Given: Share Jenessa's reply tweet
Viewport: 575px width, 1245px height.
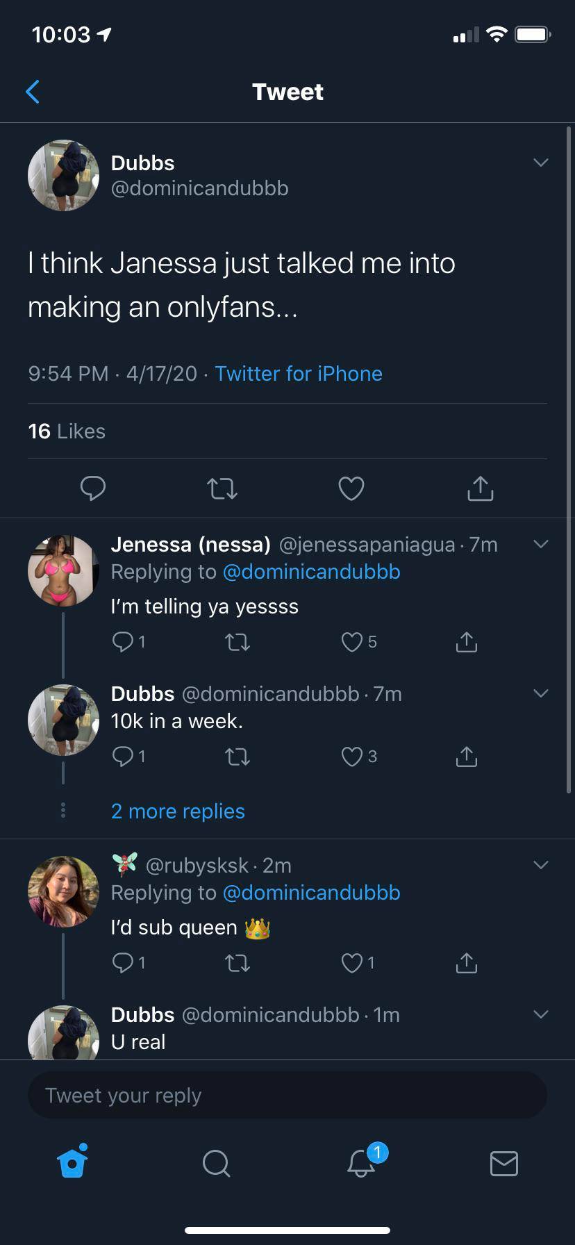Looking at the screenshot, I should point(467,642).
